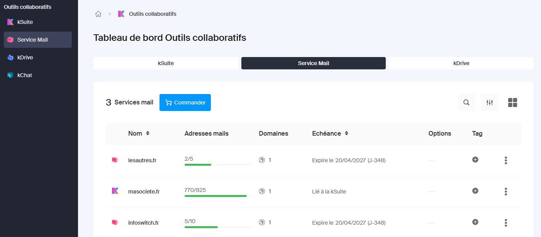Screen dimensions: 541x237
Task: Switch to the kSuite tab
Action: pos(166,63)
